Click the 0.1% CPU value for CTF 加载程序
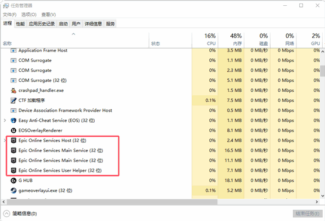This screenshot has width=325, height=221. 210,101
